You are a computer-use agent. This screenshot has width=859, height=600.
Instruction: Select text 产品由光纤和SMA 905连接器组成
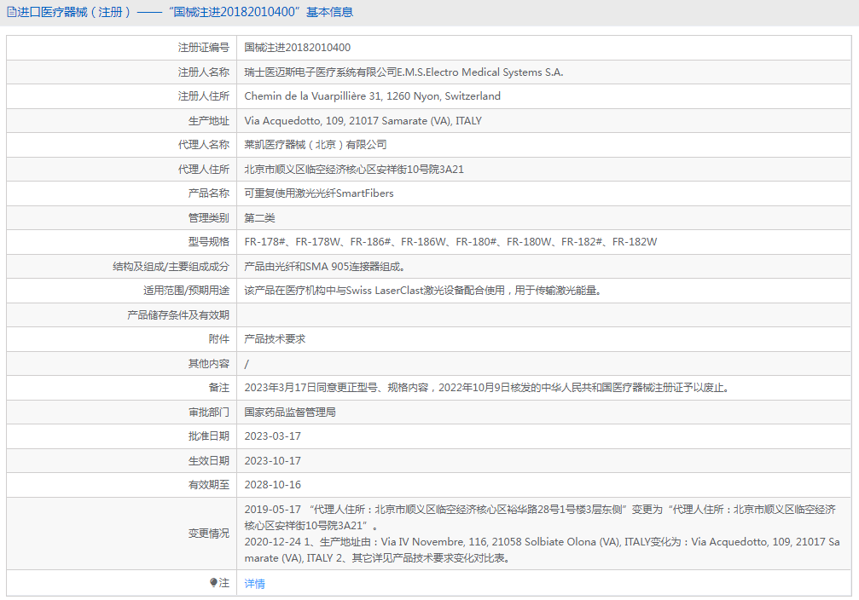coord(324,267)
